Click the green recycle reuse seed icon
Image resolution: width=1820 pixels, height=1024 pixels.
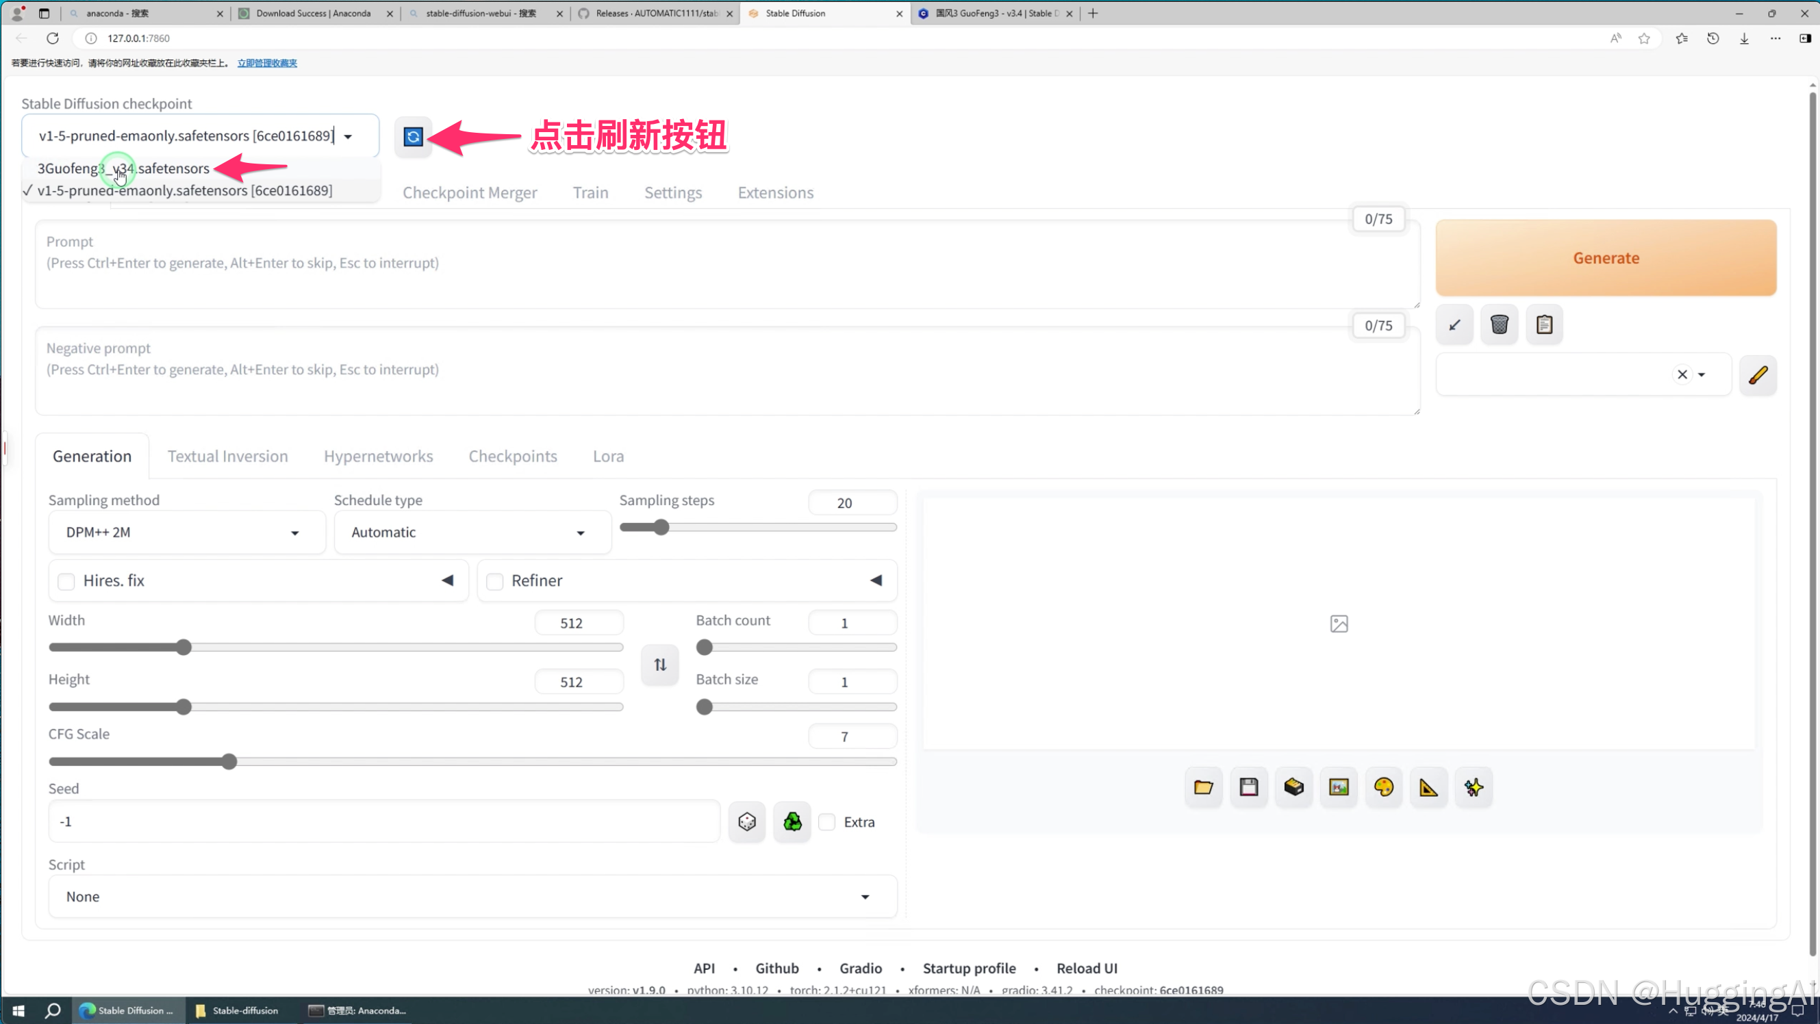click(792, 822)
